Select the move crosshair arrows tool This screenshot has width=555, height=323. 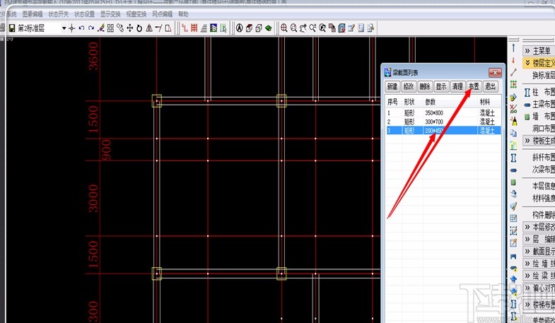129,28
